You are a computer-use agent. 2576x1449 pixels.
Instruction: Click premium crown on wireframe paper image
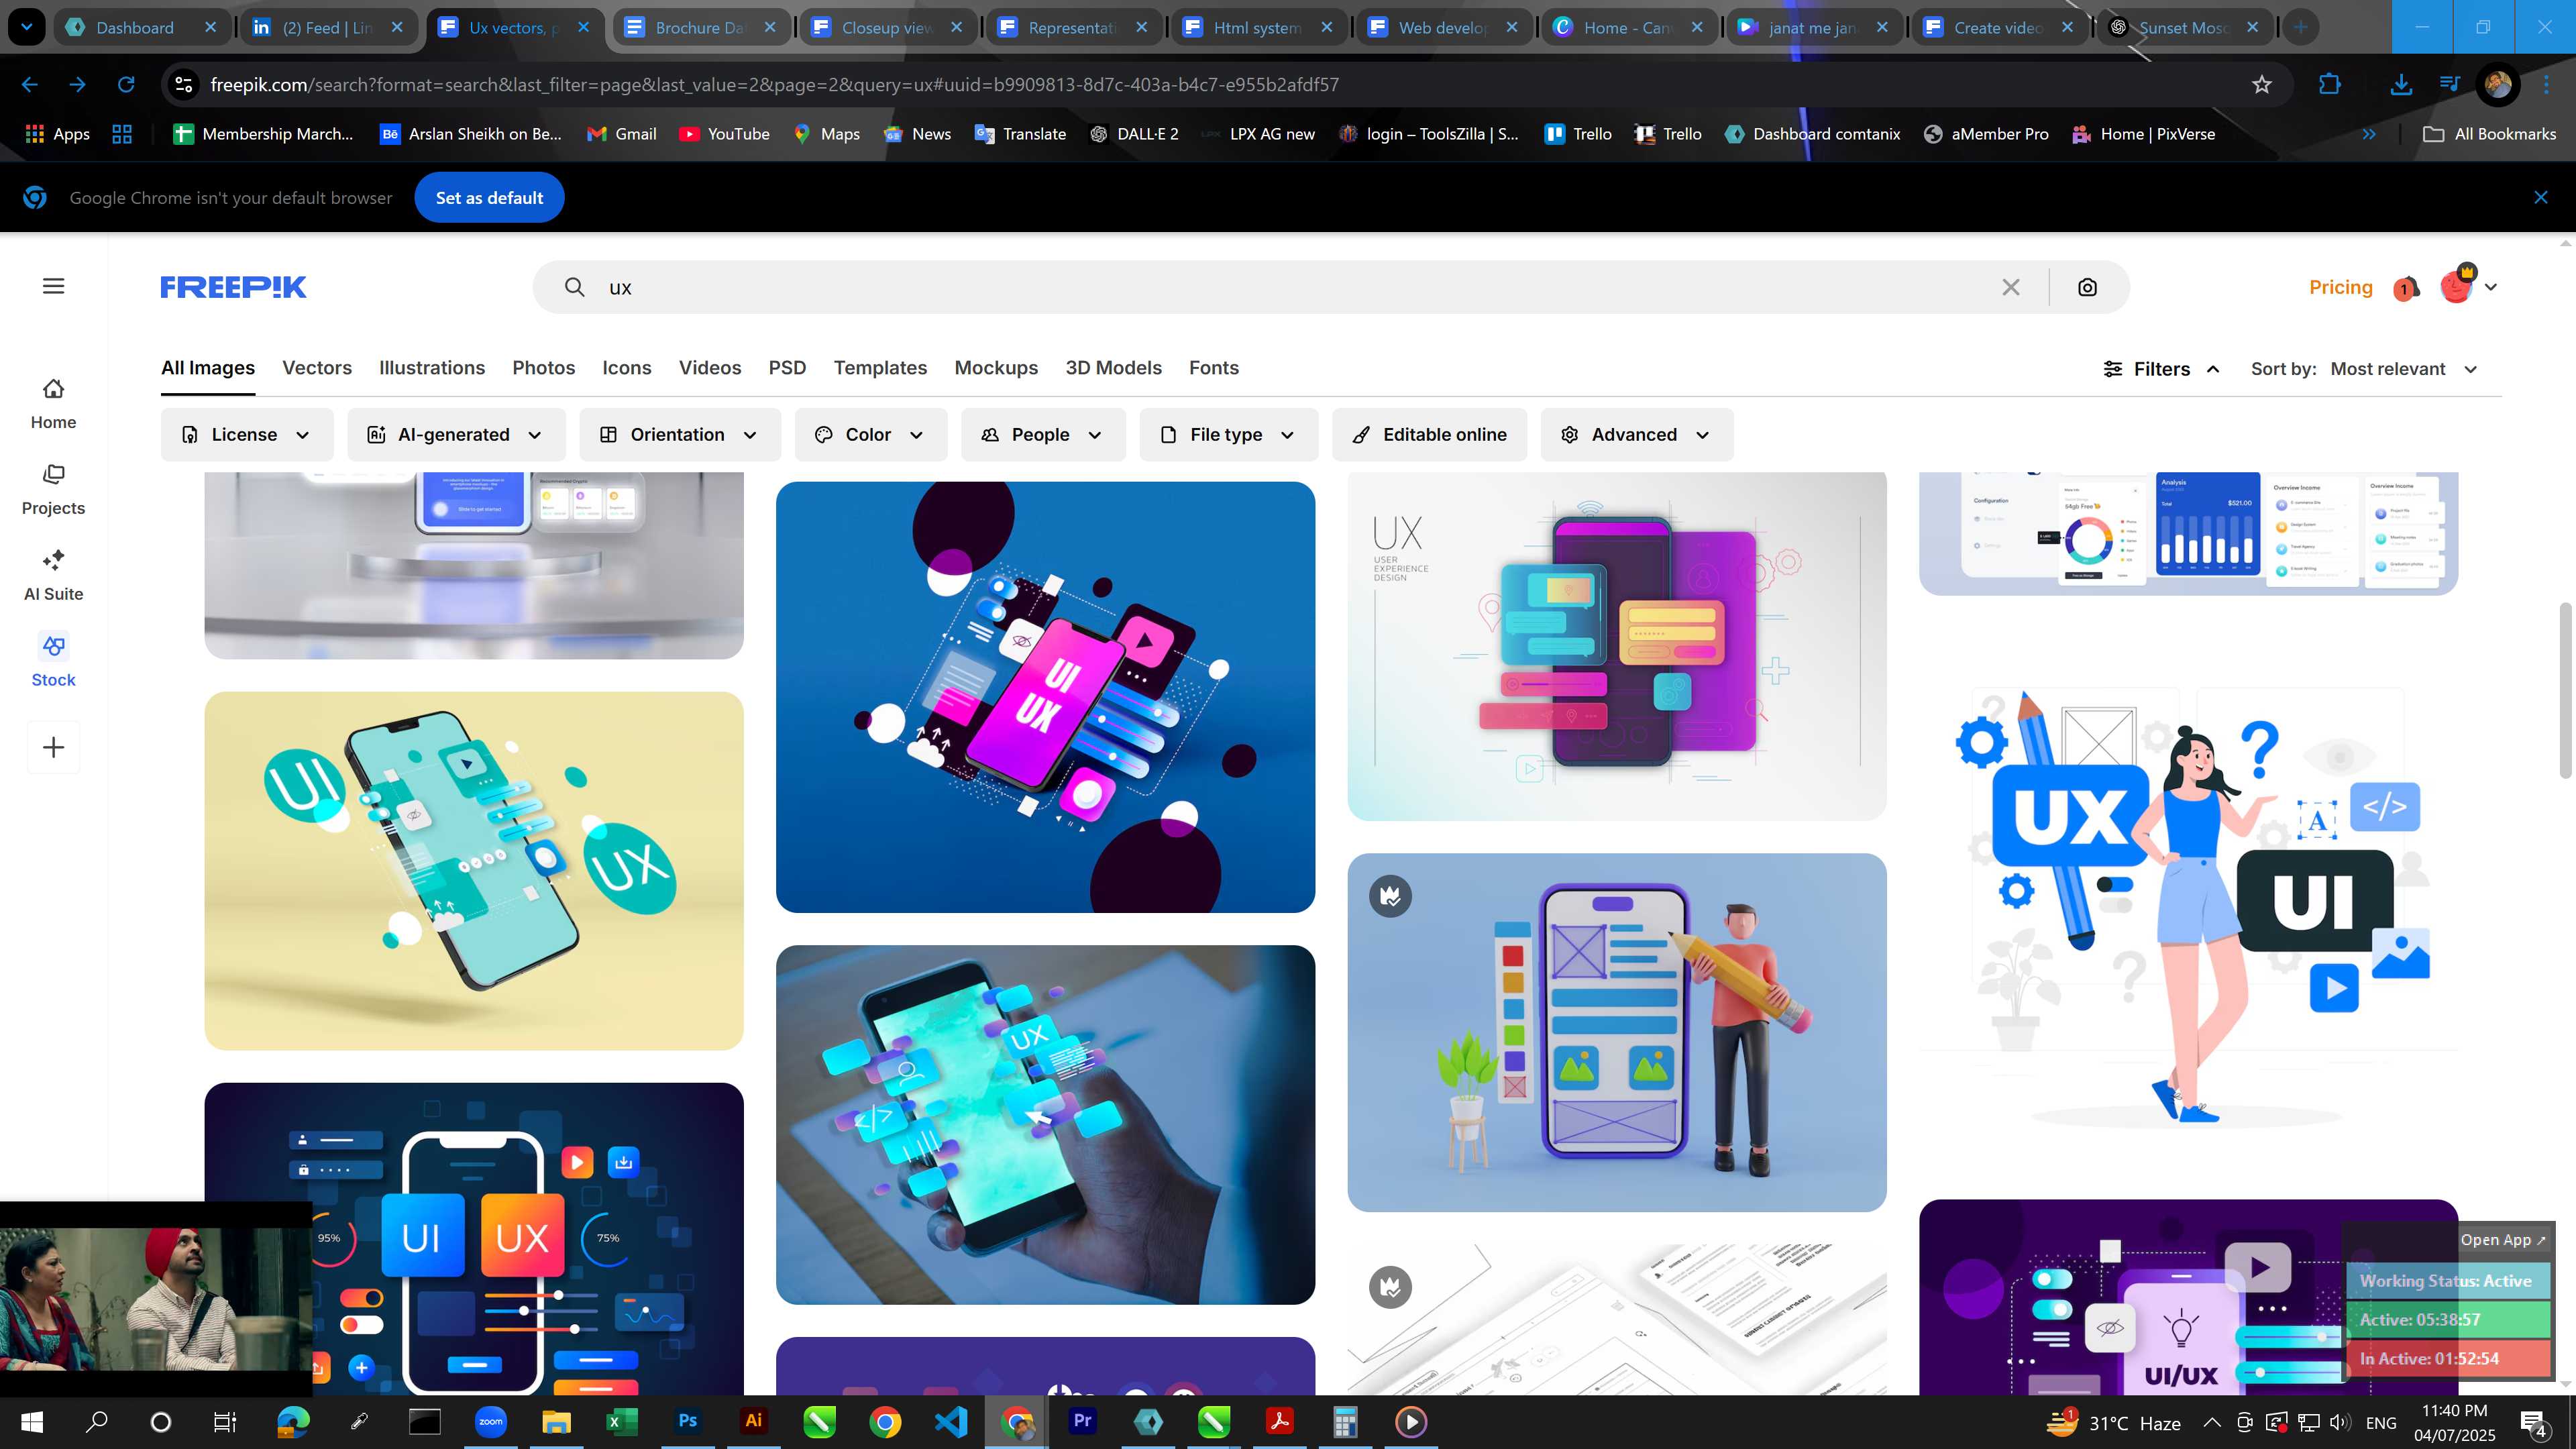tap(1390, 1287)
